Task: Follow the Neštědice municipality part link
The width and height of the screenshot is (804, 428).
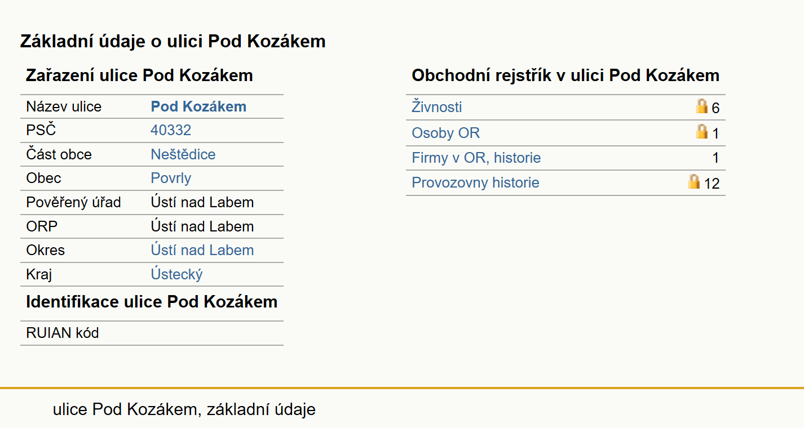Action: point(183,154)
